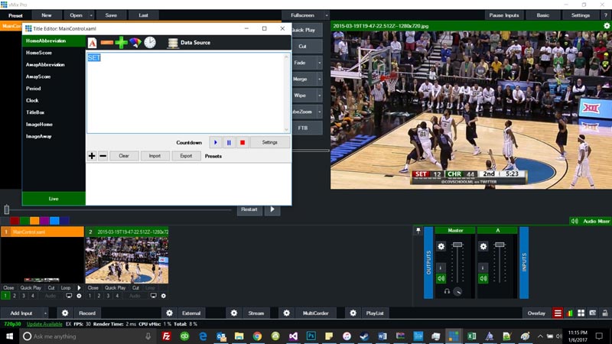Click the grid layout icon in bottom right bar
Screen dimensions: 612x344
[x=581, y=313]
